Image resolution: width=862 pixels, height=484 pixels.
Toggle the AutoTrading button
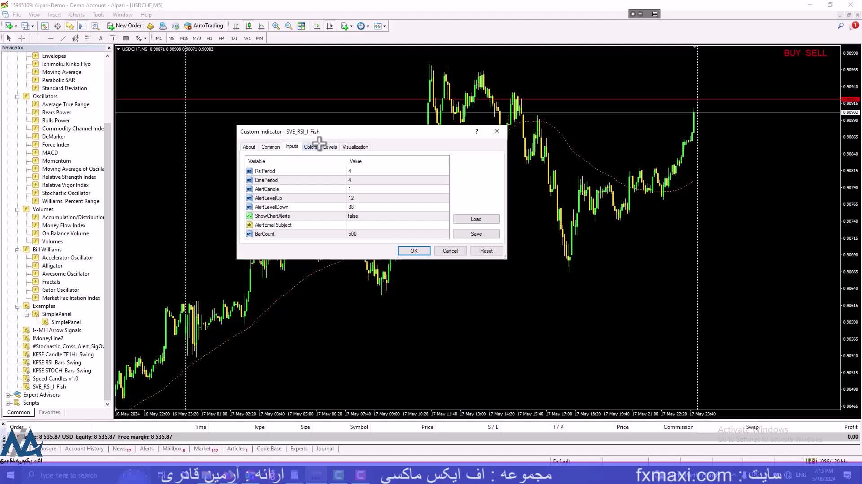click(203, 26)
